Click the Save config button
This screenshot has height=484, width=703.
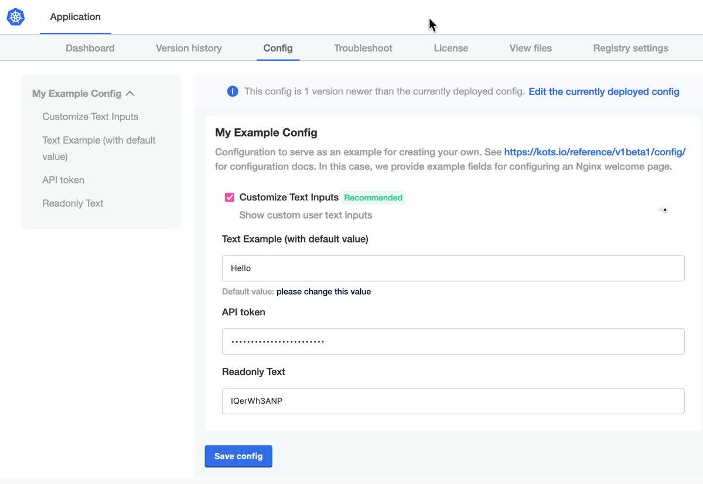[x=238, y=456]
